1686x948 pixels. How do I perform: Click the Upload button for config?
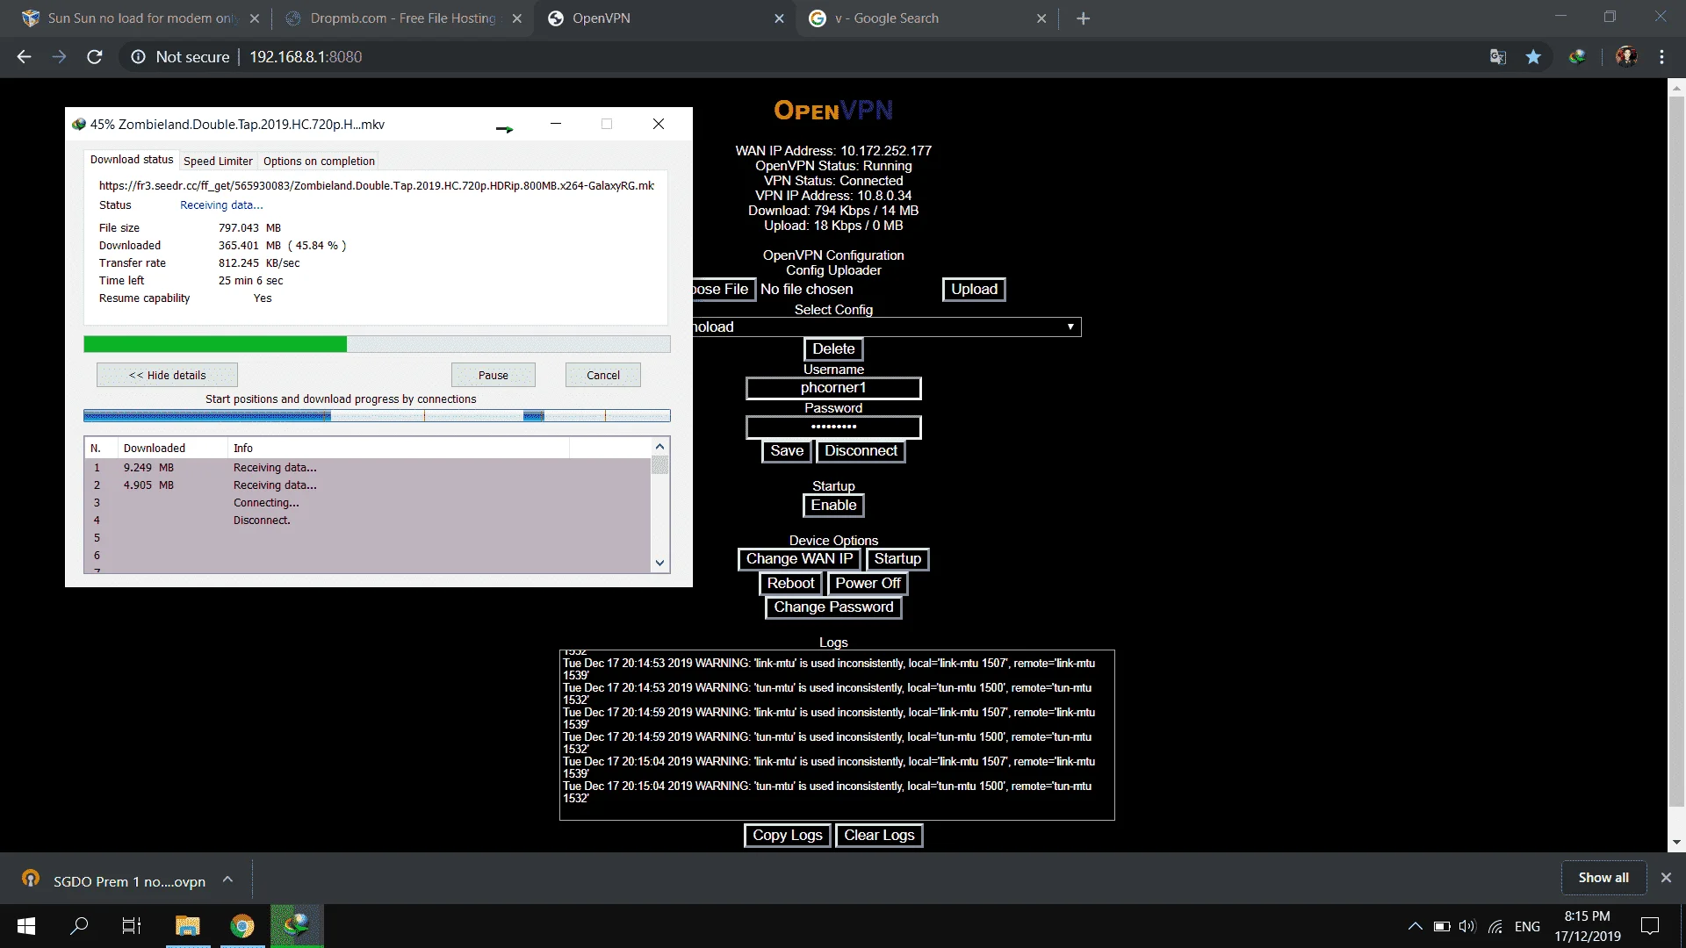point(974,290)
